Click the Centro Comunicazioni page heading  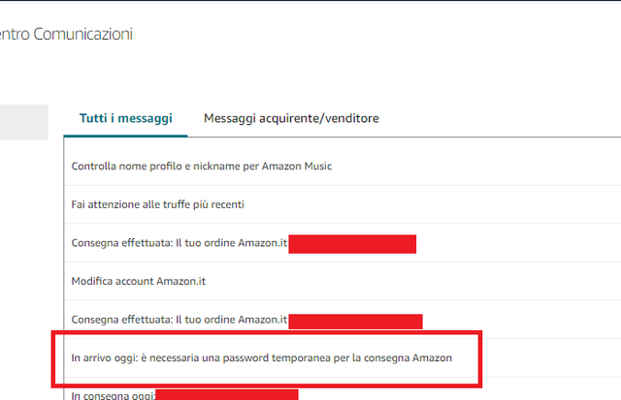(x=66, y=34)
